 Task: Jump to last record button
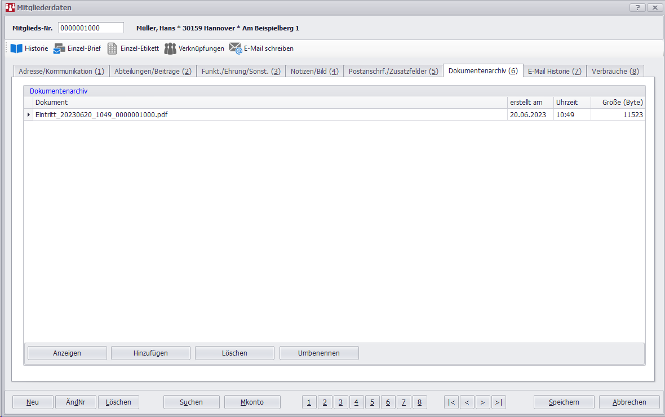[x=499, y=402]
